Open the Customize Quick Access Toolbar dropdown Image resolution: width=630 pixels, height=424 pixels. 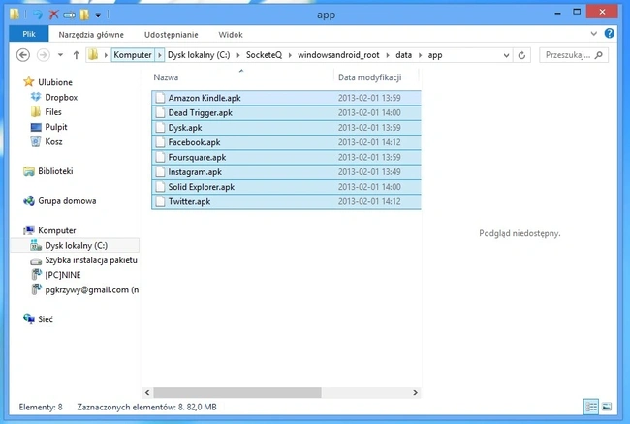click(98, 15)
